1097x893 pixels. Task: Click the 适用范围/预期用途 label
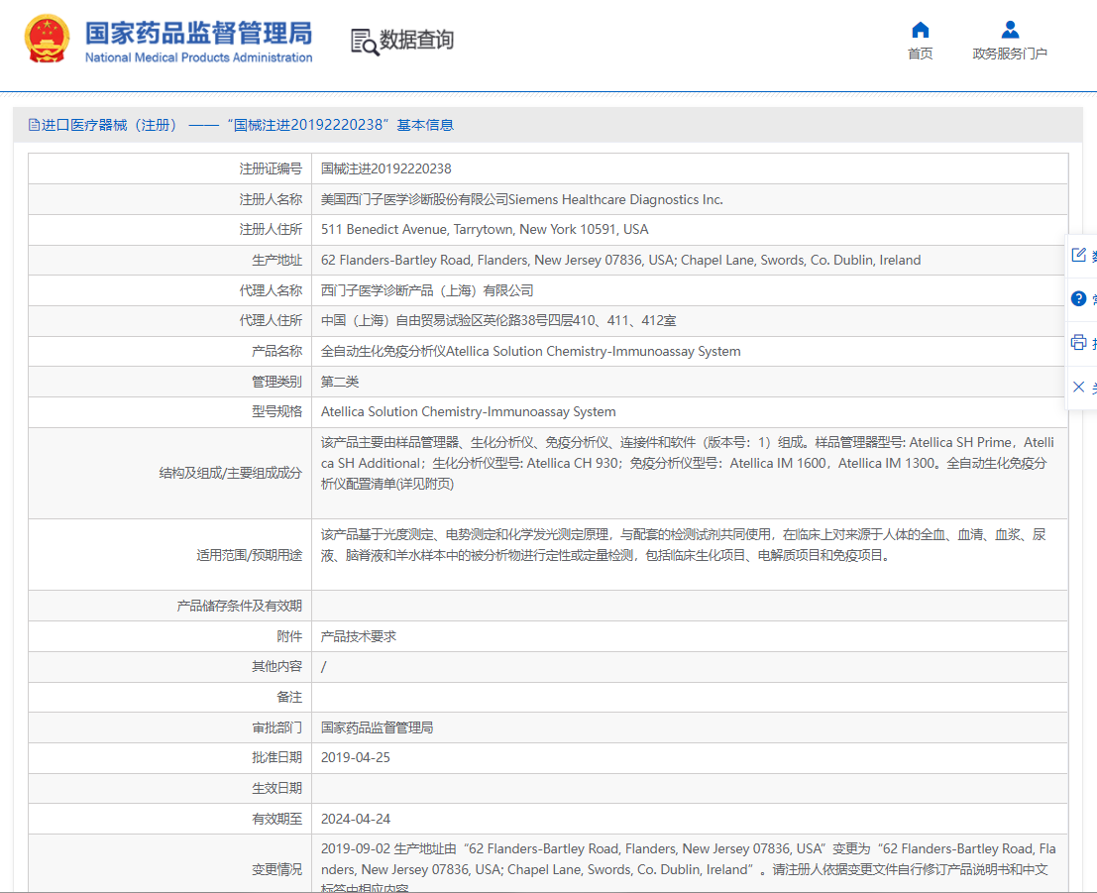(x=249, y=555)
